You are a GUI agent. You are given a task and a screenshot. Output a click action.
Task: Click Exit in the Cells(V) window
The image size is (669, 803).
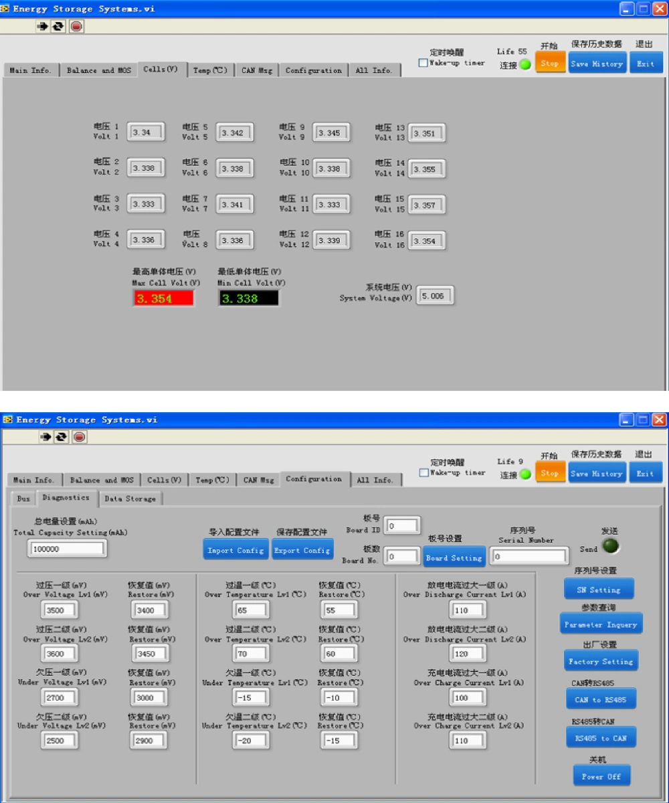tap(646, 64)
